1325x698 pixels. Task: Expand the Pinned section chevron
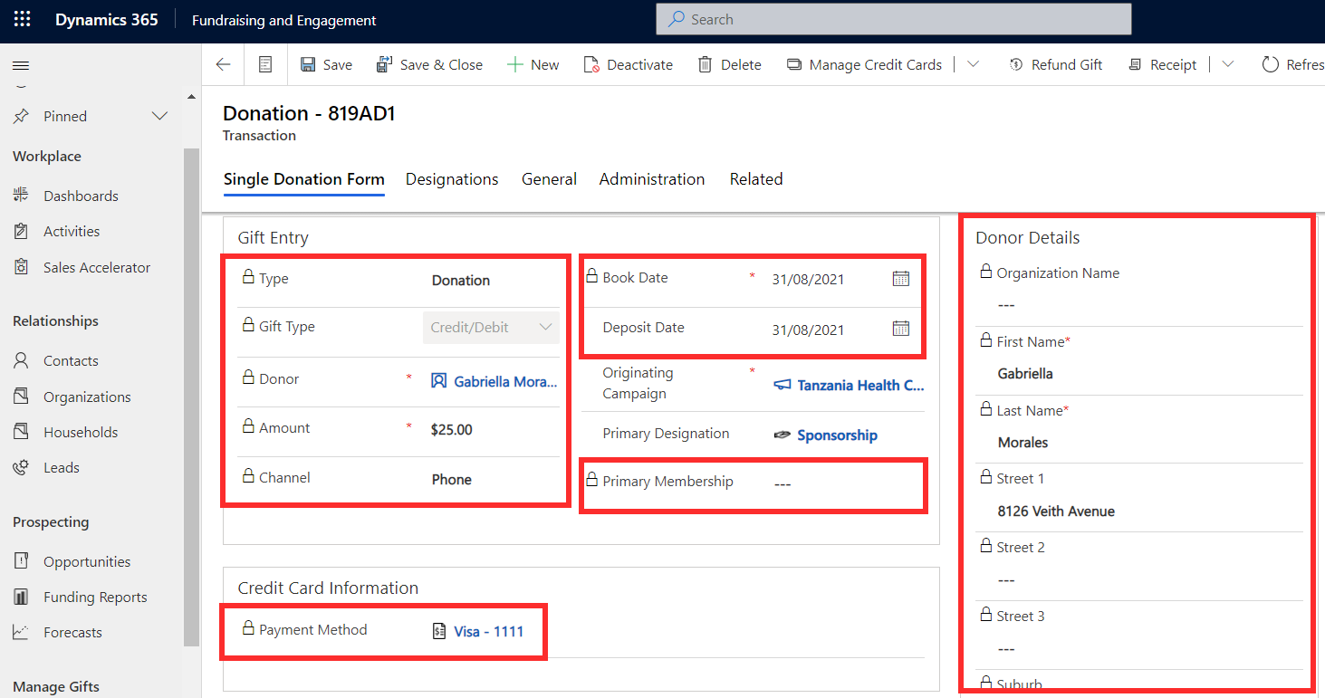pos(160,116)
